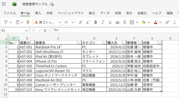Toggle strikethrough formatting
179x98 pixels.
pos(117,22)
